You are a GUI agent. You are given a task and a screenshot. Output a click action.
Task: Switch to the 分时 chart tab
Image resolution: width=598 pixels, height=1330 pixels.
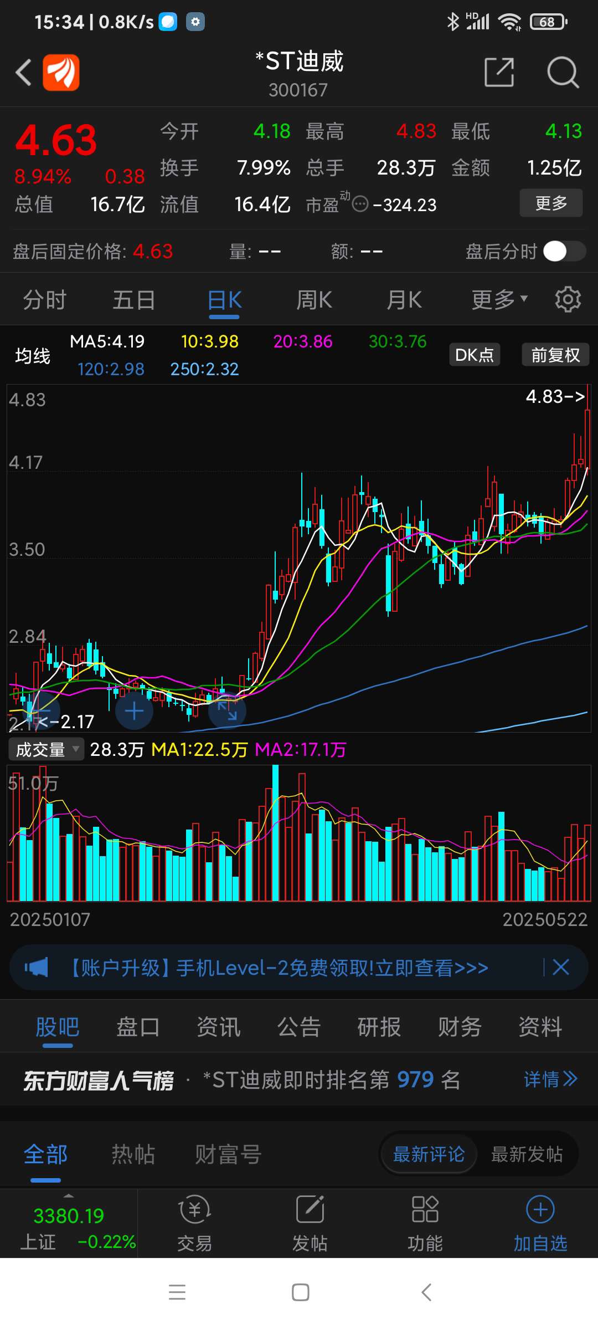[45, 300]
